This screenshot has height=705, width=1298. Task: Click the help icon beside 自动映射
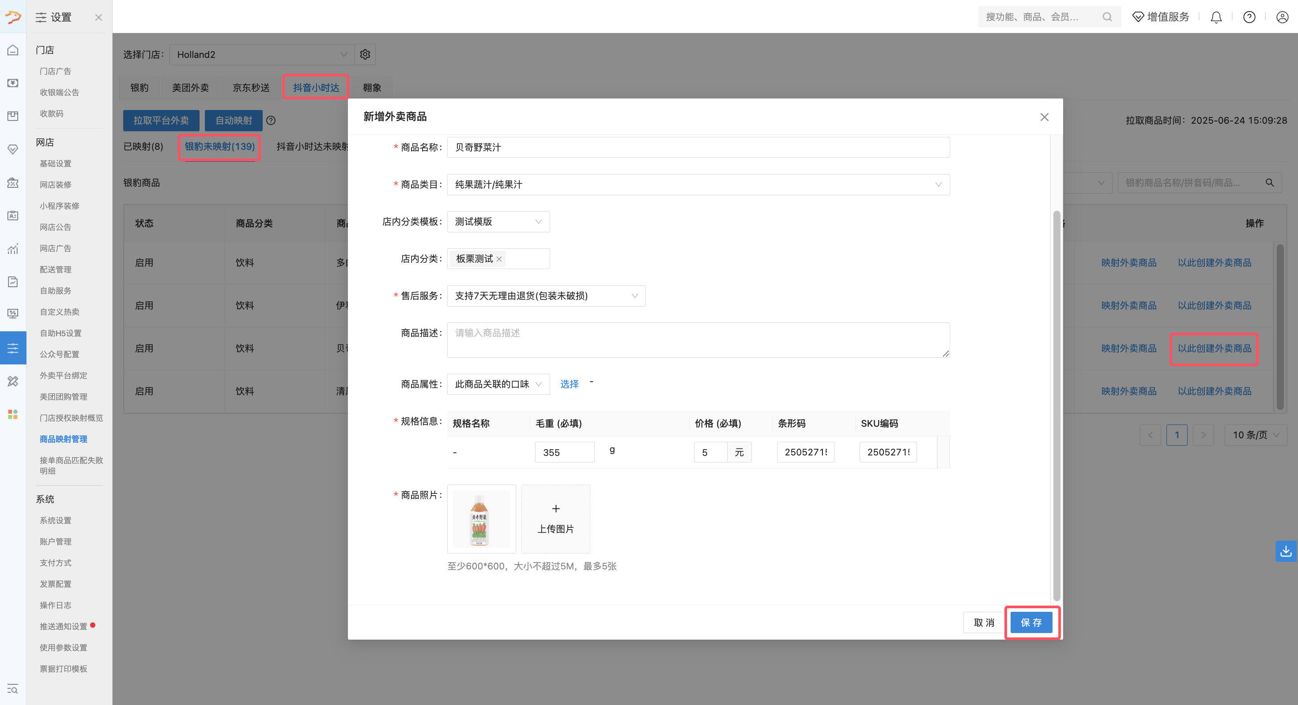tap(271, 121)
